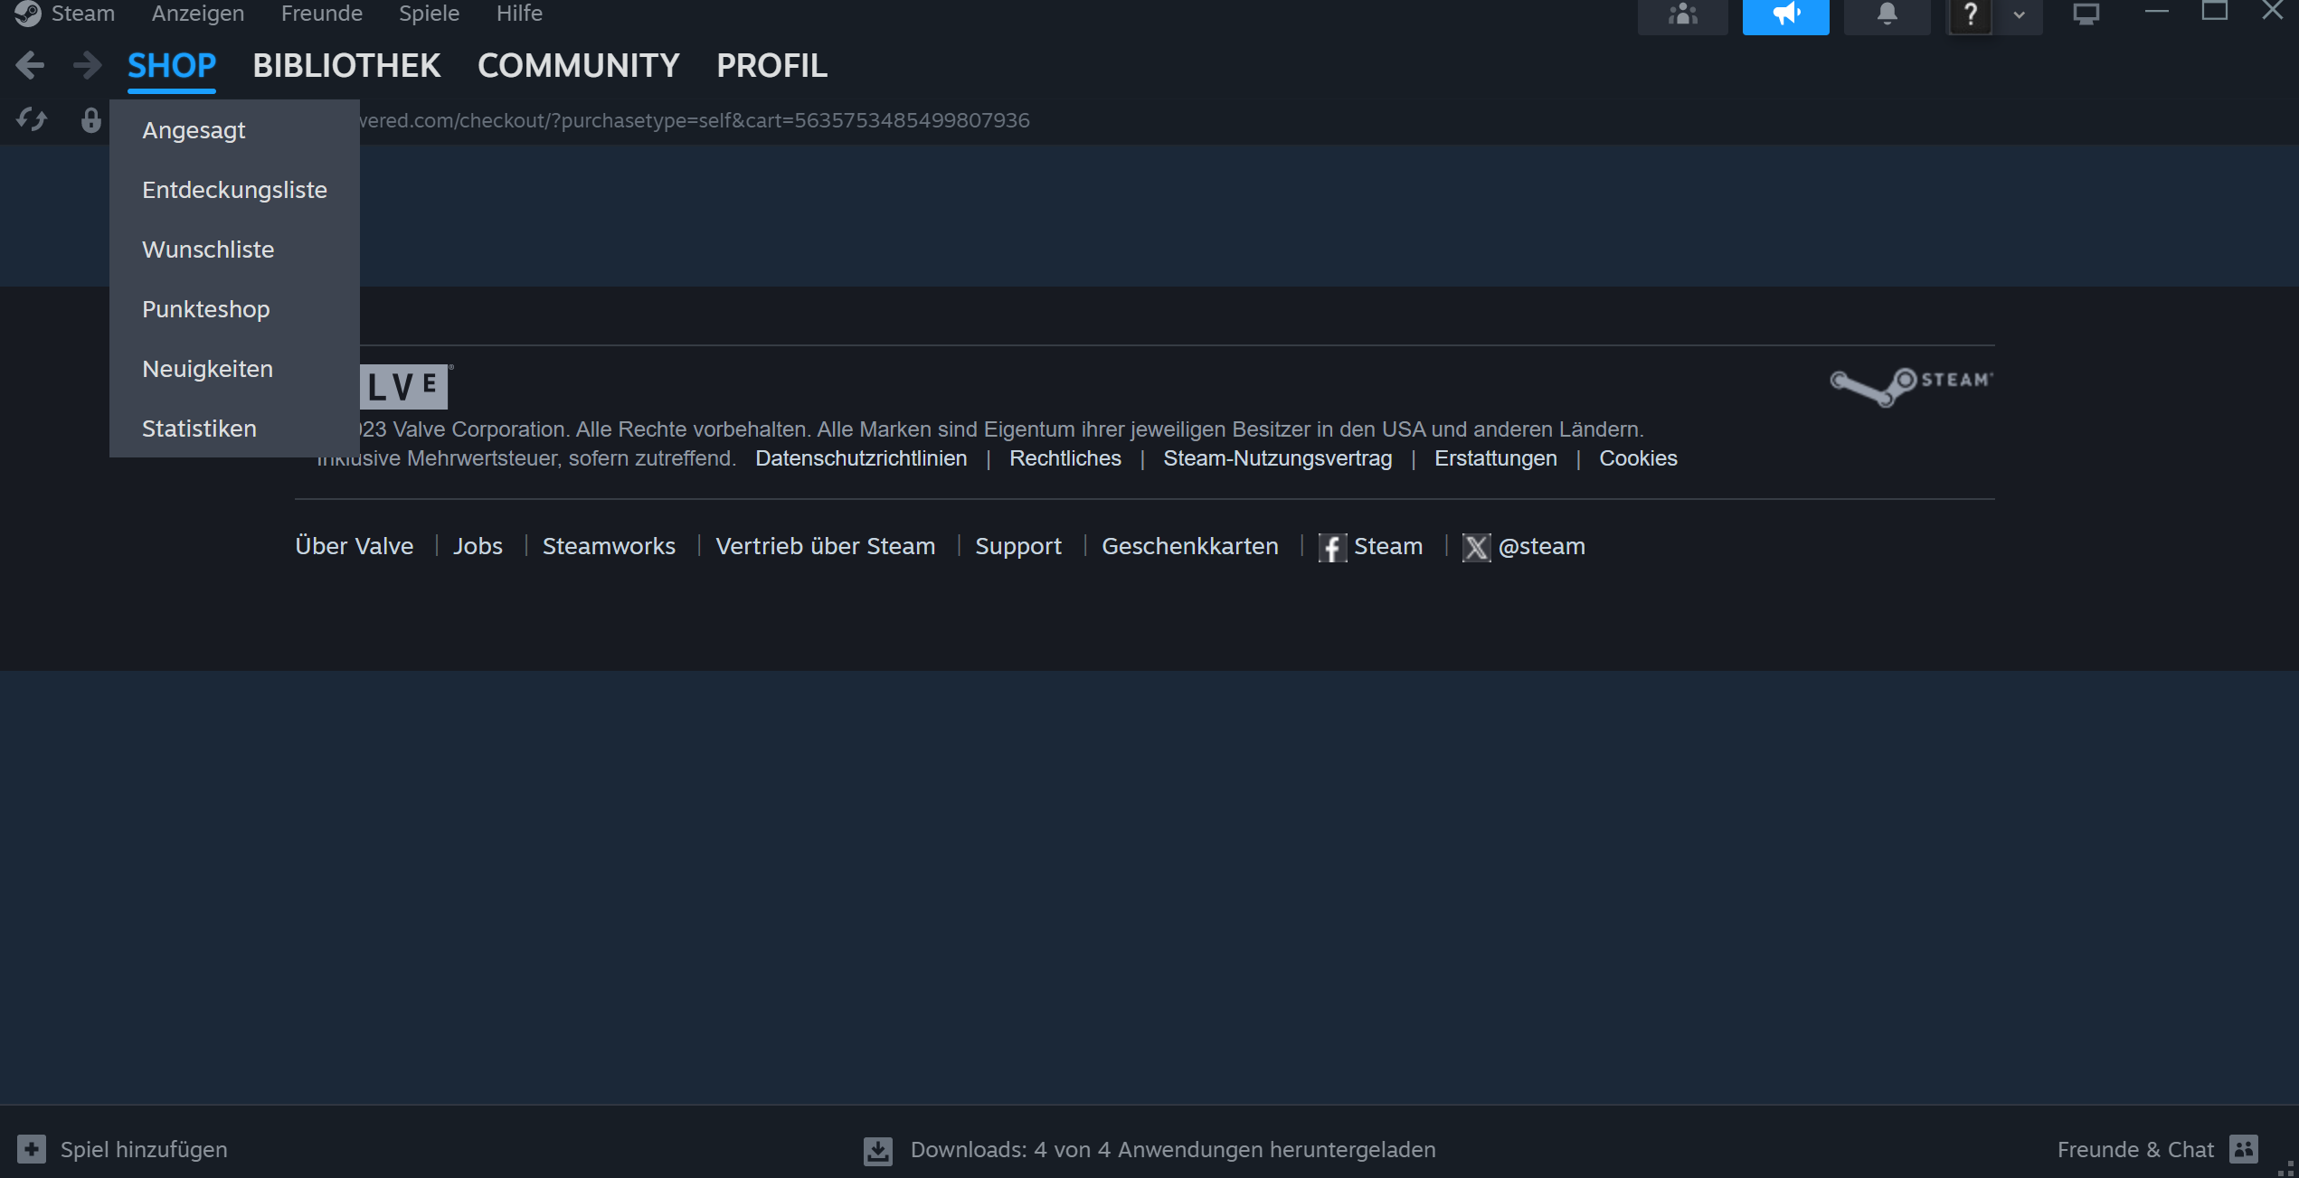Viewport: 2299px width, 1178px height.
Task: Click the Geschenkkarten footer link
Action: pos(1189,546)
